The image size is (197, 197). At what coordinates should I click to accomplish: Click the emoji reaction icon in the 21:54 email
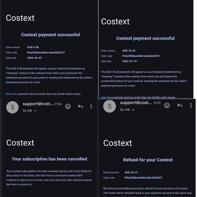click(68, 106)
